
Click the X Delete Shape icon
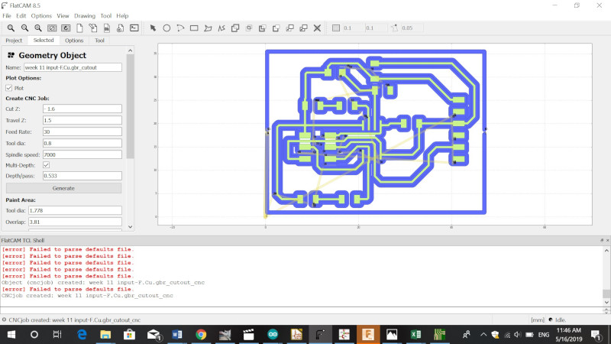(317, 28)
